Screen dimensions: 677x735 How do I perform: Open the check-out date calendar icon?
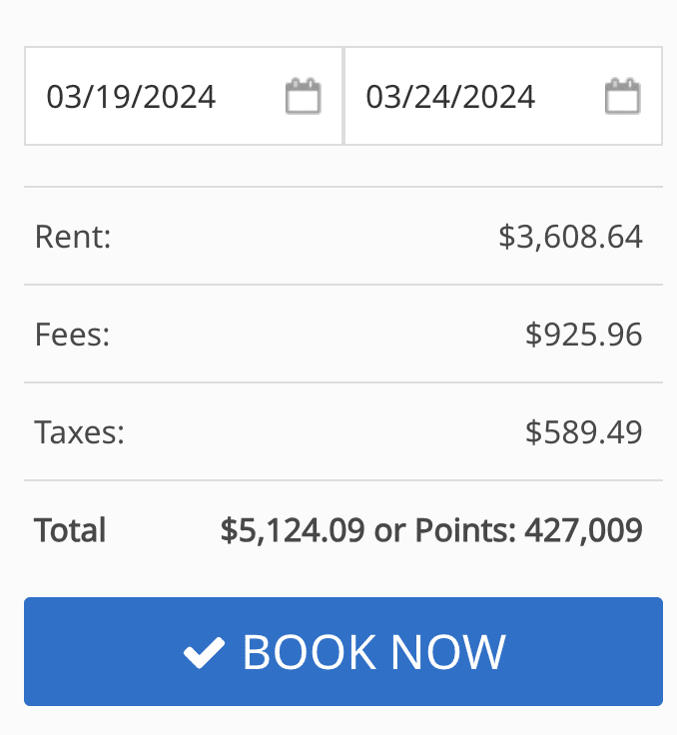pos(622,97)
